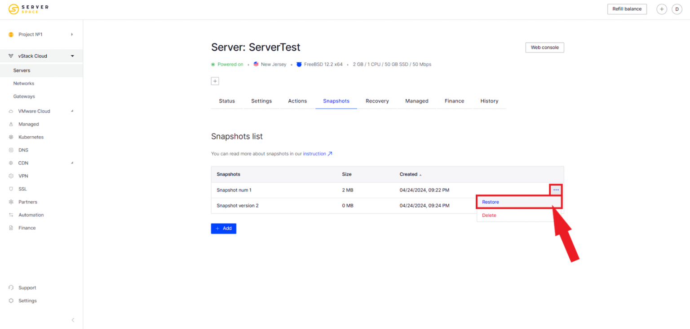Open the DNS management section

tap(23, 150)
